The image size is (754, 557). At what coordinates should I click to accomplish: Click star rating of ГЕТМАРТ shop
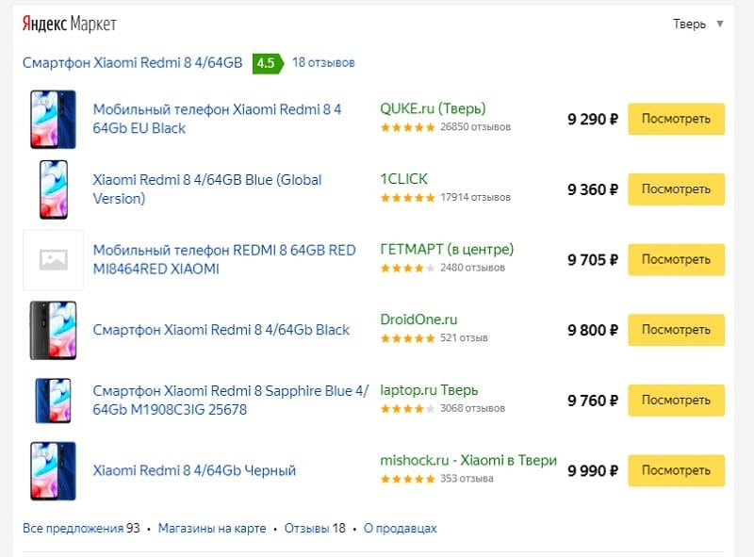click(407, 269)
